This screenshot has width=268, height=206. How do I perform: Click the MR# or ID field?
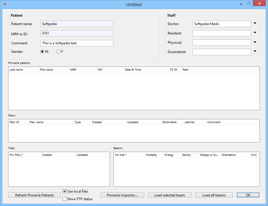click(x=77, y=33)
